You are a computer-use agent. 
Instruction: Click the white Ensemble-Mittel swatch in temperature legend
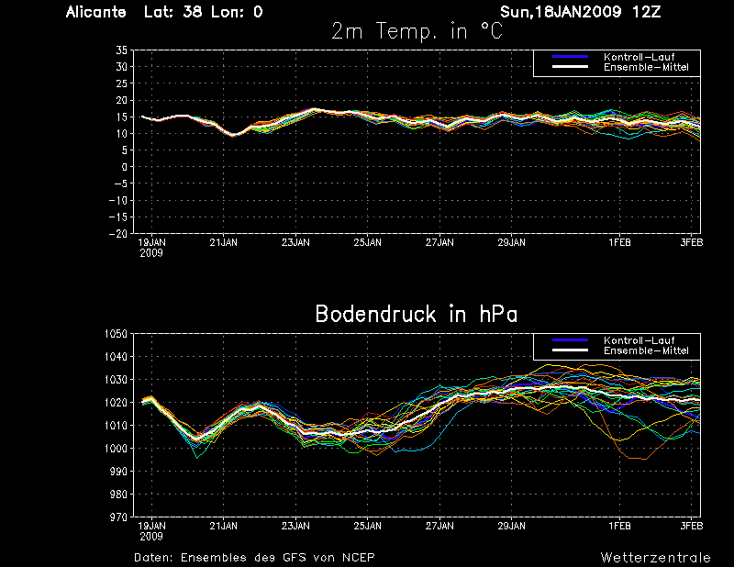pyautogui.click(x=570, y=67)
